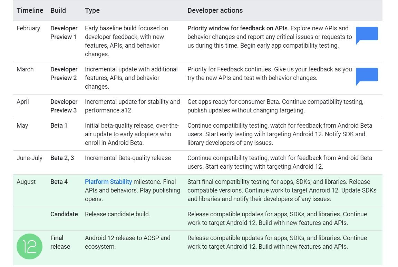The image size is (398, 267).
Task: Click the Beta 2, 3 build label
Action: coord(62,158)
